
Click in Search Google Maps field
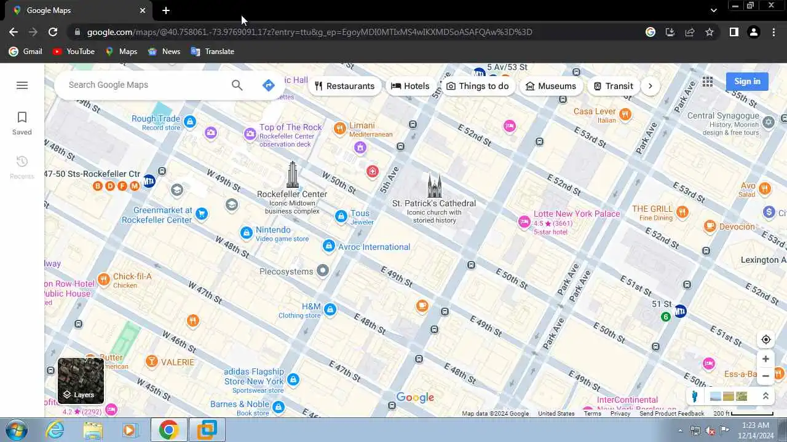144,85
